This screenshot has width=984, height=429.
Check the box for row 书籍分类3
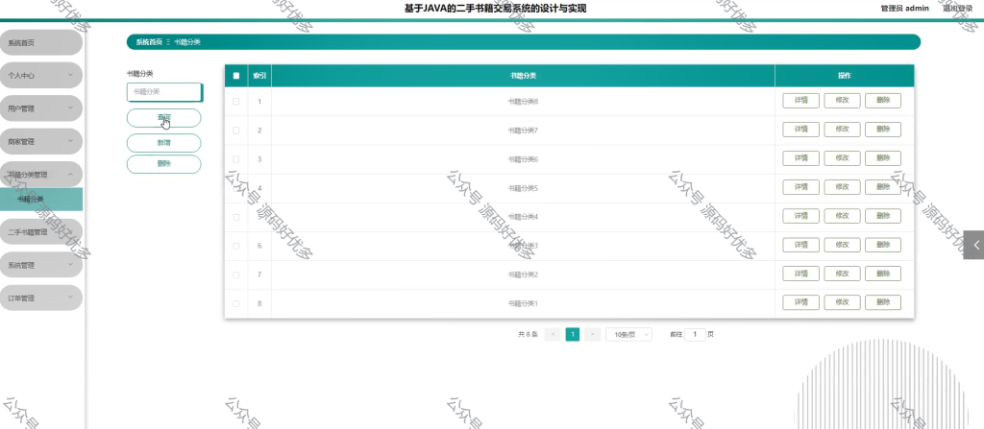tap(236, 246)
